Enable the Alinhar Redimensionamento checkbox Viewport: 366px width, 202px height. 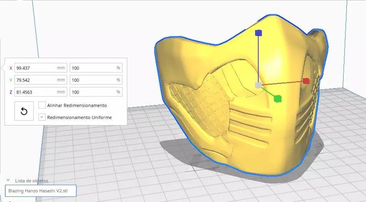tap(42, 105)
